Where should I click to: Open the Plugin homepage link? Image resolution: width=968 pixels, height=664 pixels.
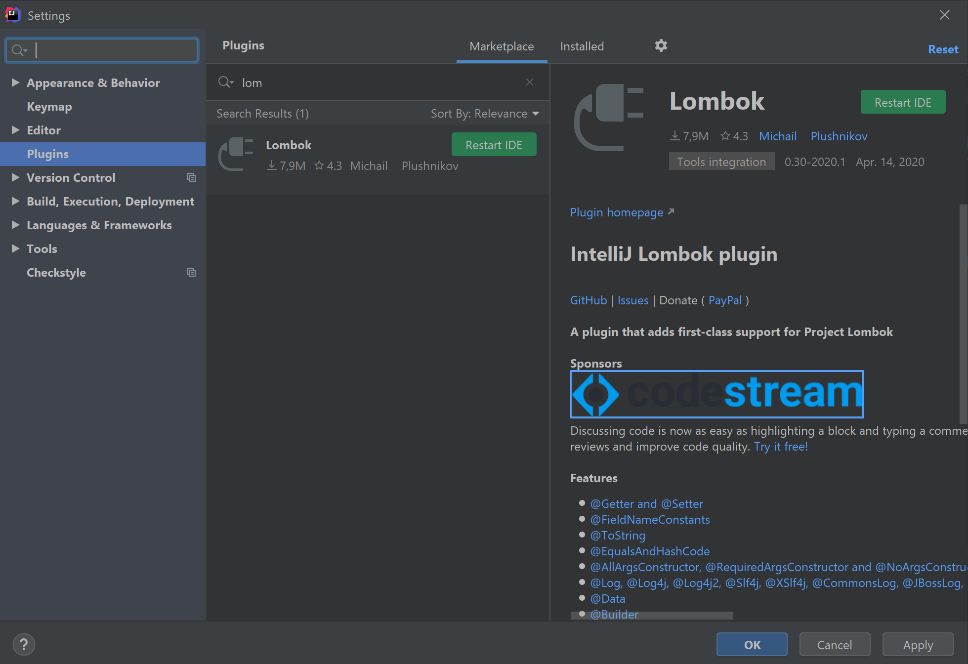pos(617,212)
